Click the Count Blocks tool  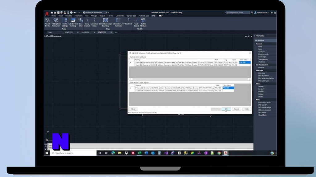47,22
